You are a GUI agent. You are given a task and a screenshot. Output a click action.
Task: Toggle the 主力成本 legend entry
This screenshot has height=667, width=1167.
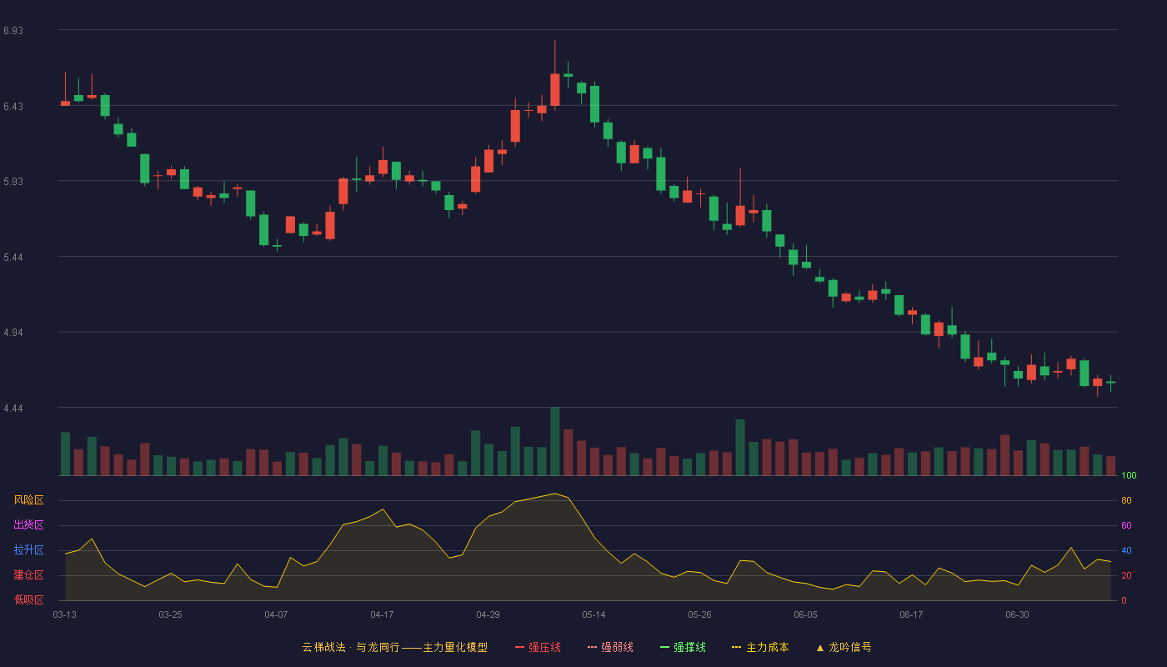tap(759, 647)
